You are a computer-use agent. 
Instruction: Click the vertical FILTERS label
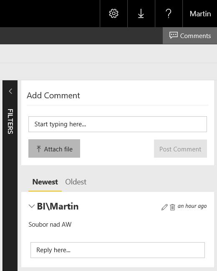(x=10, y=121)
